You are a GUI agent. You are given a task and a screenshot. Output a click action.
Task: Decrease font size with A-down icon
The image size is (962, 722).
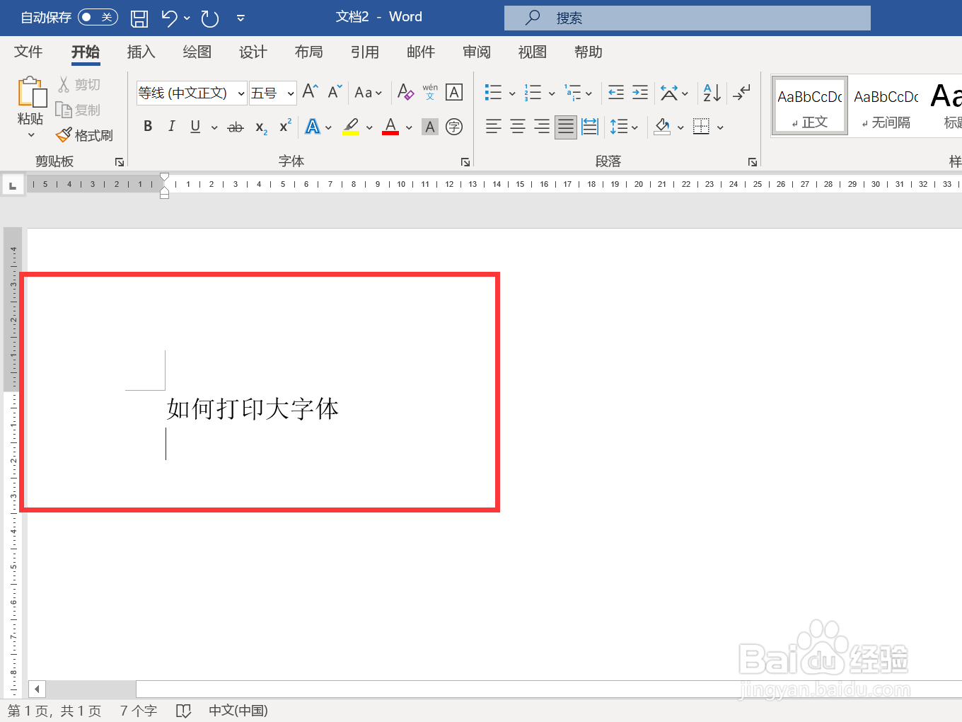click(x=335, y=91)
